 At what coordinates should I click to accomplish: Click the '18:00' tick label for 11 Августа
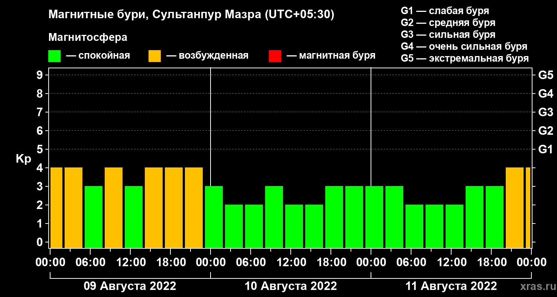491,262
